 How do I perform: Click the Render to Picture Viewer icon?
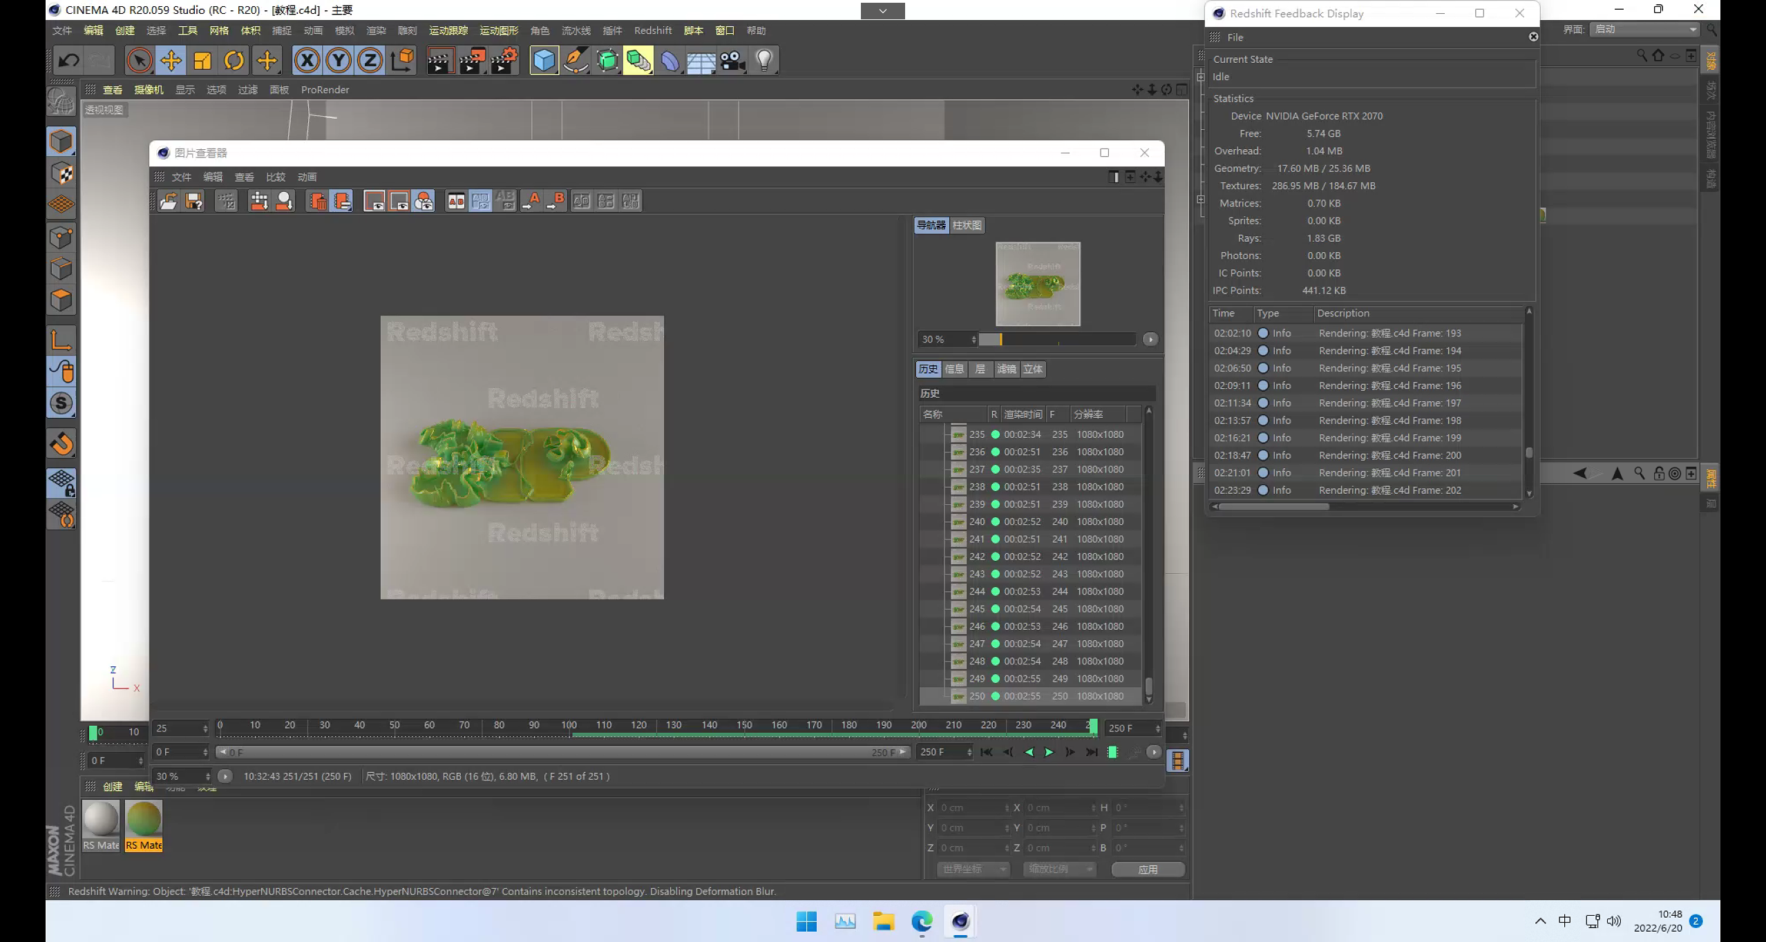pyautogui.click(x=472, y=61)
